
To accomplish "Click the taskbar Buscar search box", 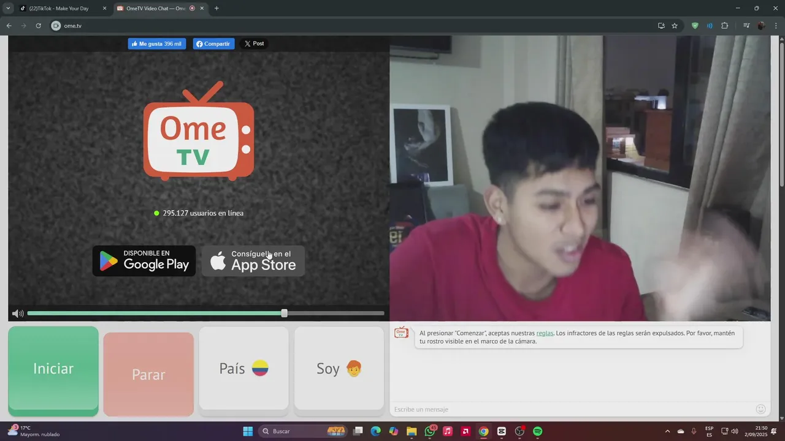I will [x=302, y=431].
